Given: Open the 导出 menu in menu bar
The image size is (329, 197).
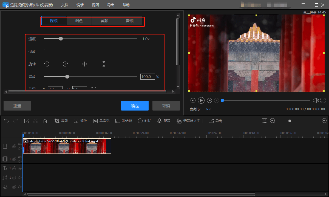Looking at the screenshot, I should pyautogui.click(x=111, y=5).
